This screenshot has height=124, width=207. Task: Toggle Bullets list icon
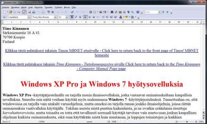tap(107, 17)
